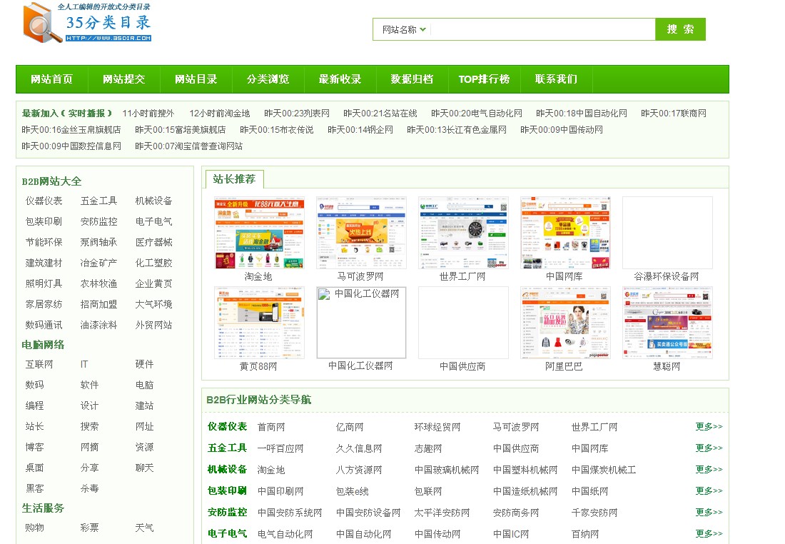Open the 马可波罗网 site thumbnail
785x544 pixels.
click(x=361, y=233)
